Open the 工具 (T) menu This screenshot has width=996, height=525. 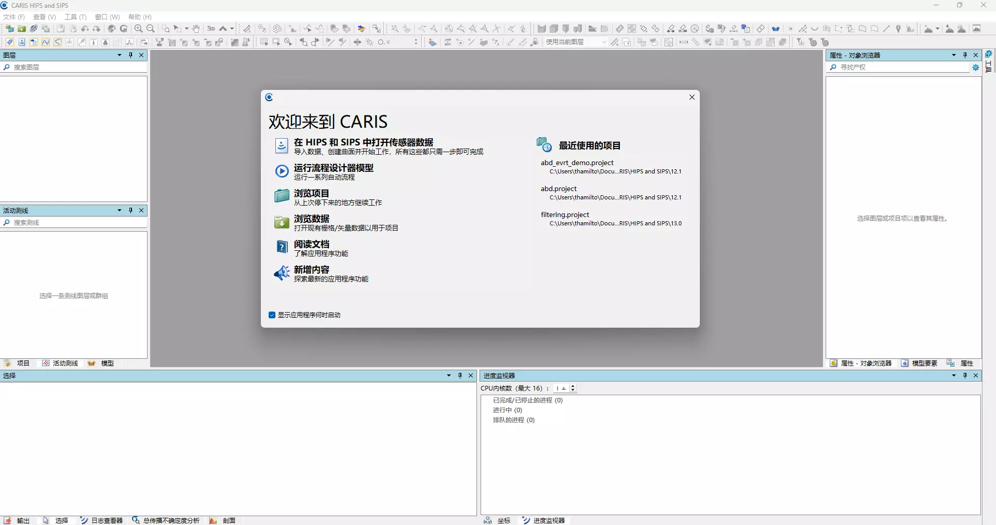[75, 17]
